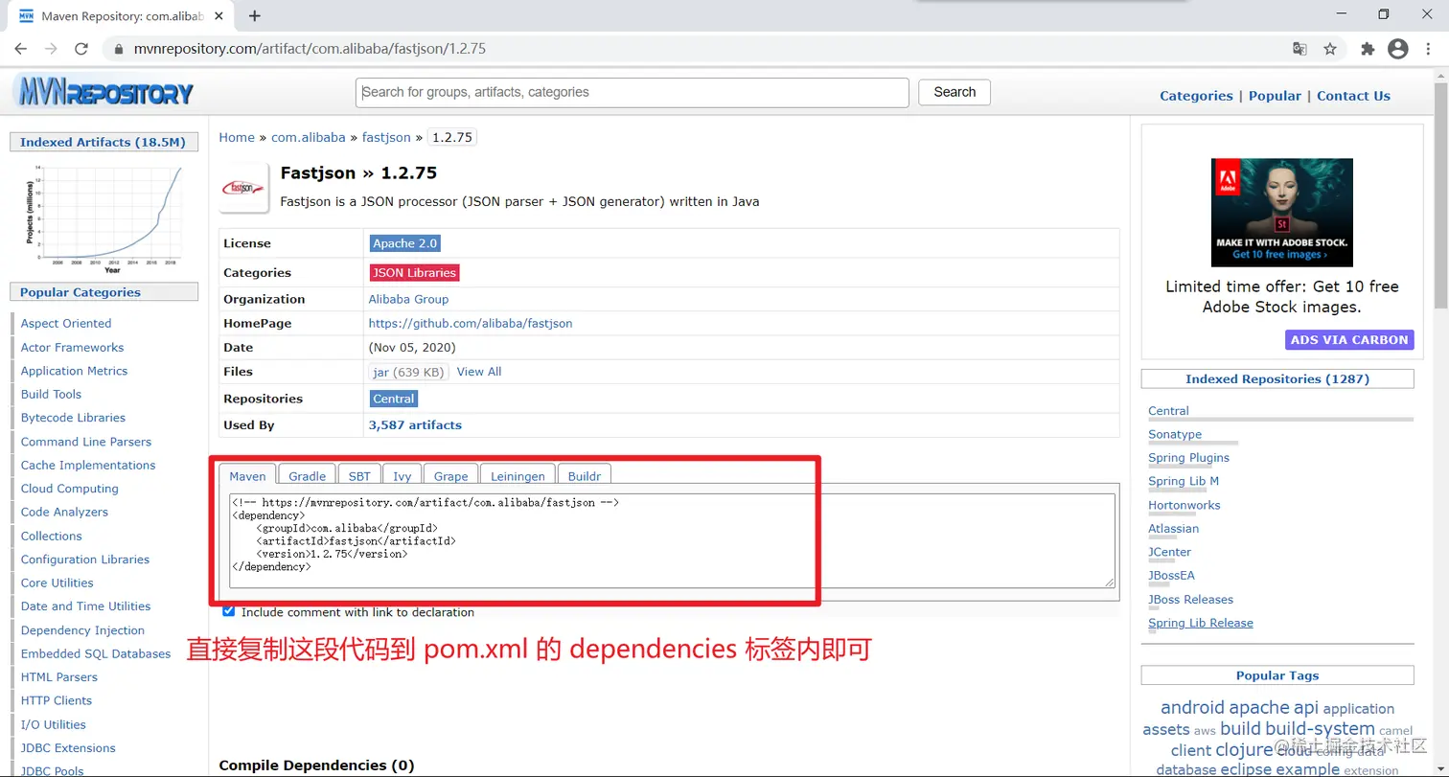The width and height of the screenshot is (1449, 777).
Task: Open Alibaba Group organization link
Action: [408, 299]
